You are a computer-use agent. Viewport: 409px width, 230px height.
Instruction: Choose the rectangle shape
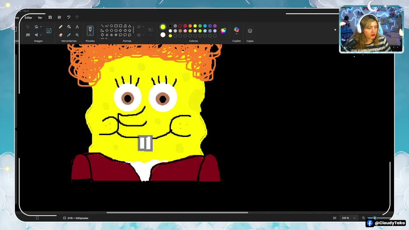click(116, 26)
